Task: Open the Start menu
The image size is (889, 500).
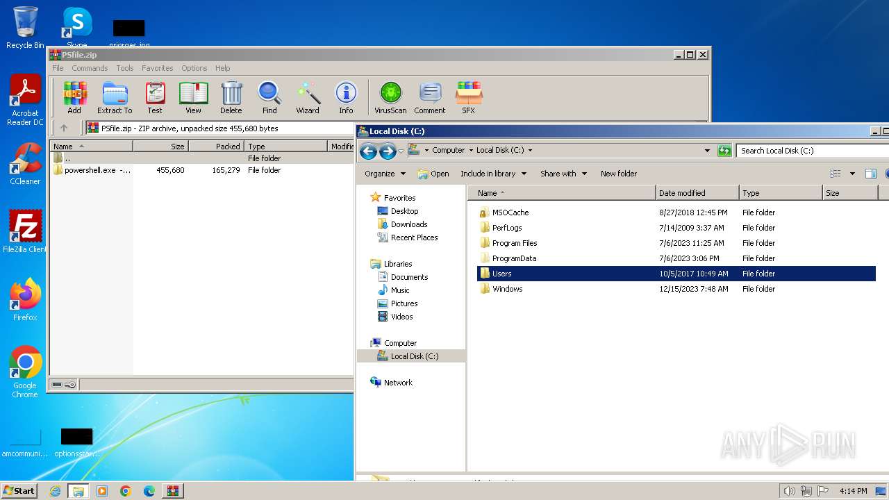Action: click(19, 491)
